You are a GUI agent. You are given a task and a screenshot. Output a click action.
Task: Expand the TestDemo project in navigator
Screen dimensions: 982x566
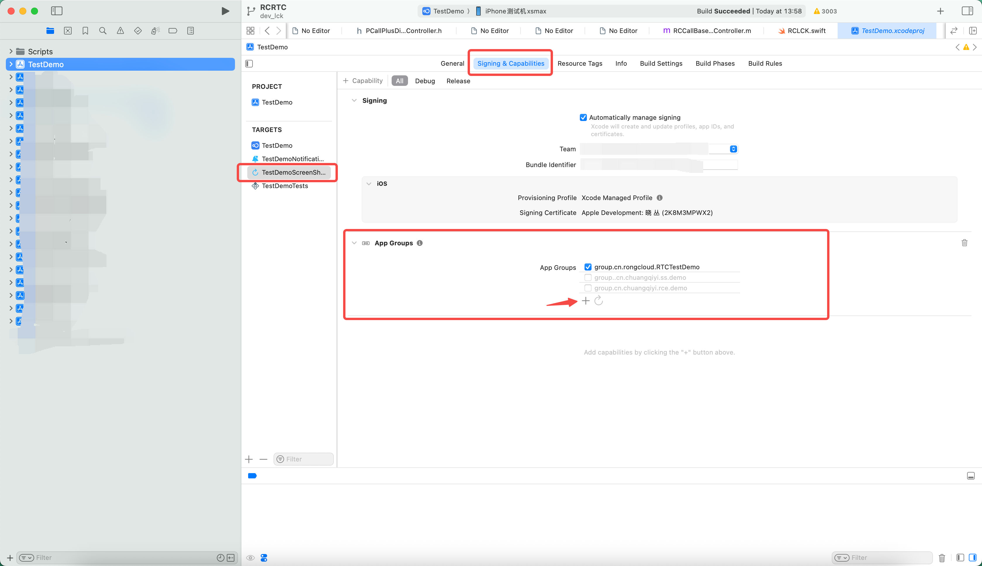pyautogui.click(x=11, y=64)
